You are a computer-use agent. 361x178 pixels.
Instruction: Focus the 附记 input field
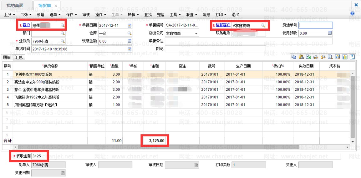click(x=215, y=49)
